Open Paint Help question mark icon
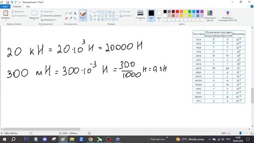This screenshot has width=254, height=143. pos(252,6)
